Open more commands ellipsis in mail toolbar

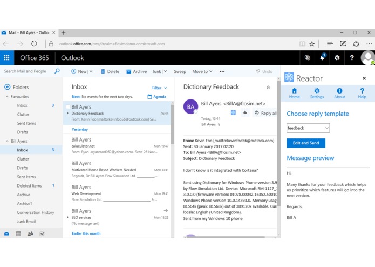(222, 71)
